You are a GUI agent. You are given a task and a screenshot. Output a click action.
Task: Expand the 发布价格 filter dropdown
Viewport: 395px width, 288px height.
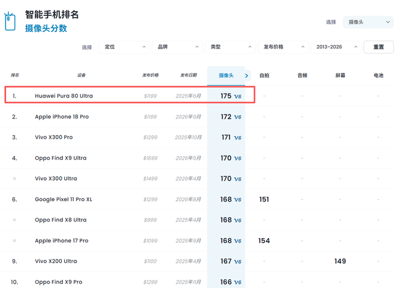(283, 47)
